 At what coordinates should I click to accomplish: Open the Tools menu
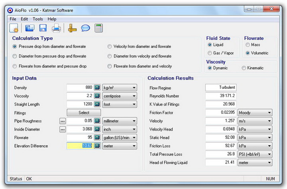(x=38, y=19)
